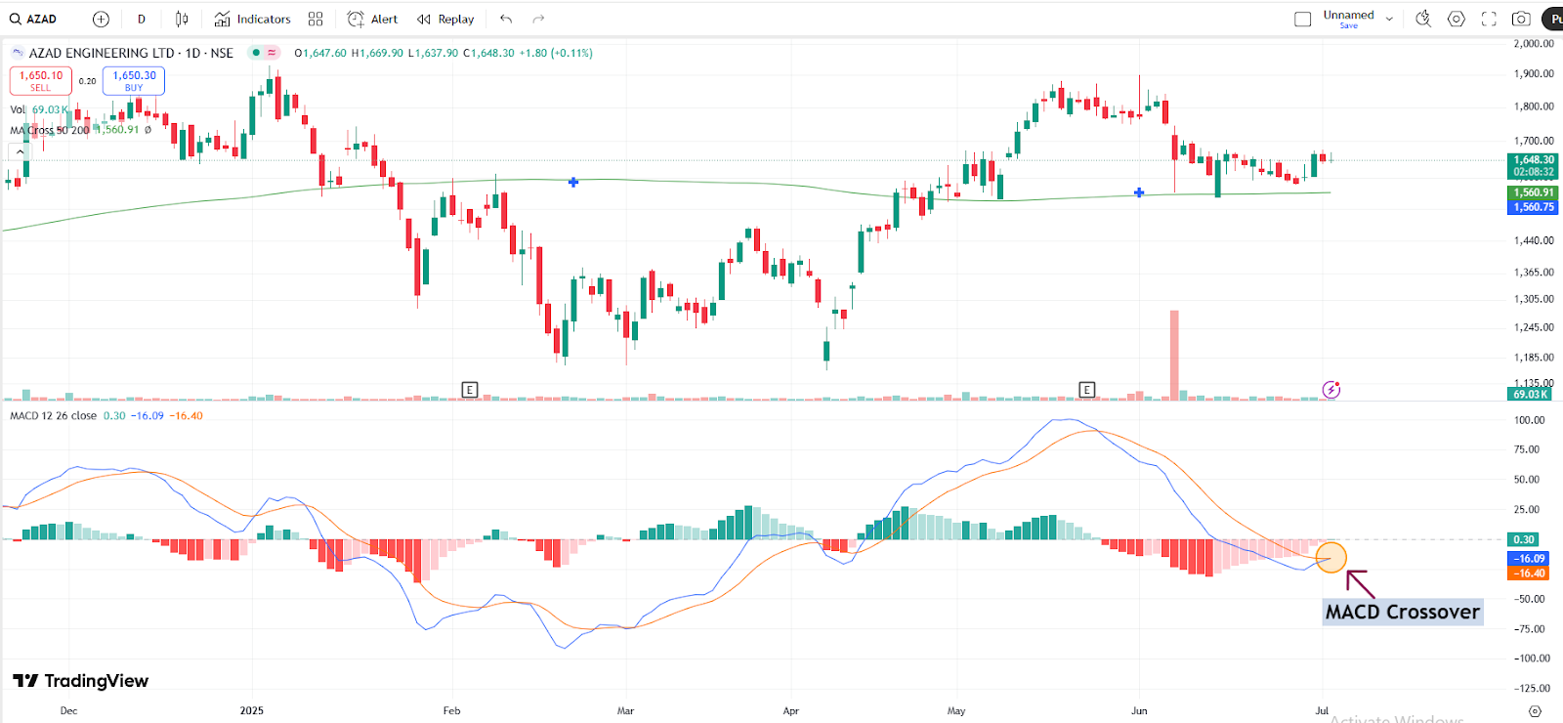Click the Jun label on the time axis
This screenshot has width=1563, height=723.
(1139, 710)
